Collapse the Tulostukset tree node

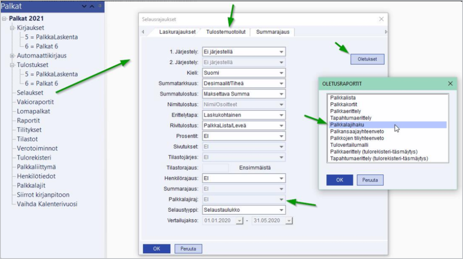(13, 65)
